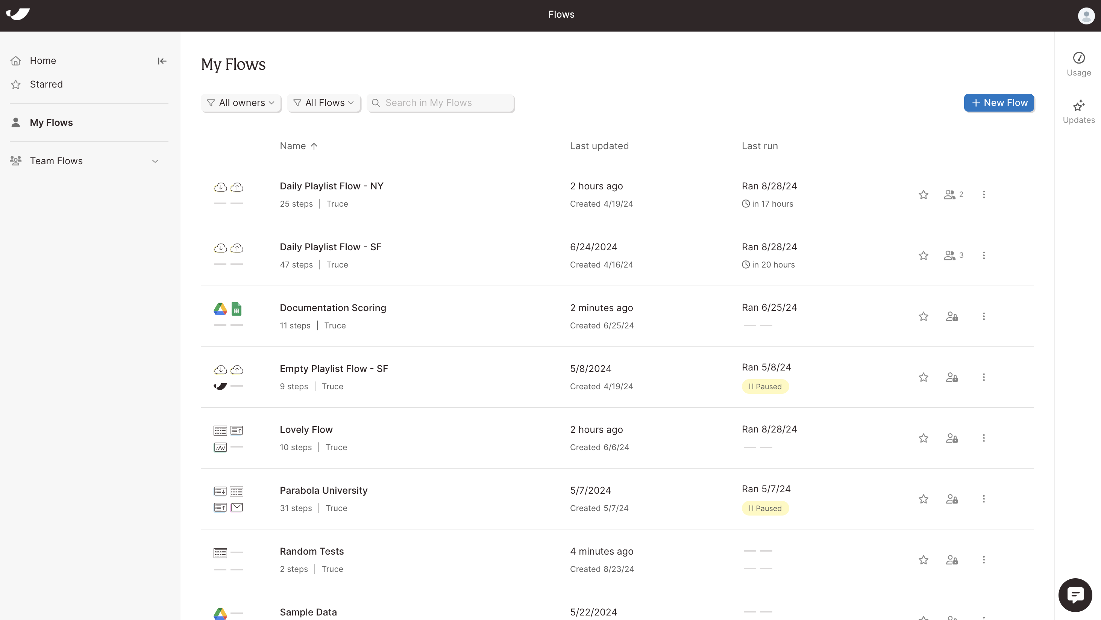This screenshot has width=1101, height=620.
Task: Create a New Flow
Action: click(x=998, y=103)
